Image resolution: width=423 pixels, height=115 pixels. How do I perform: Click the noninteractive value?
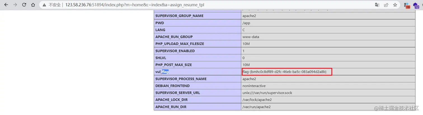click(x=254, y=86)
